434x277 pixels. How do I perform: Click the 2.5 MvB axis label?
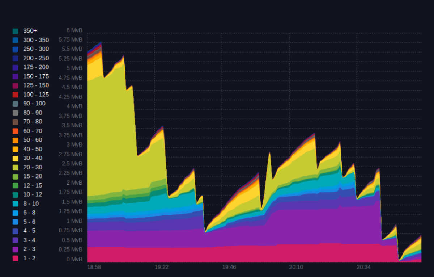(x=72, y=164)
